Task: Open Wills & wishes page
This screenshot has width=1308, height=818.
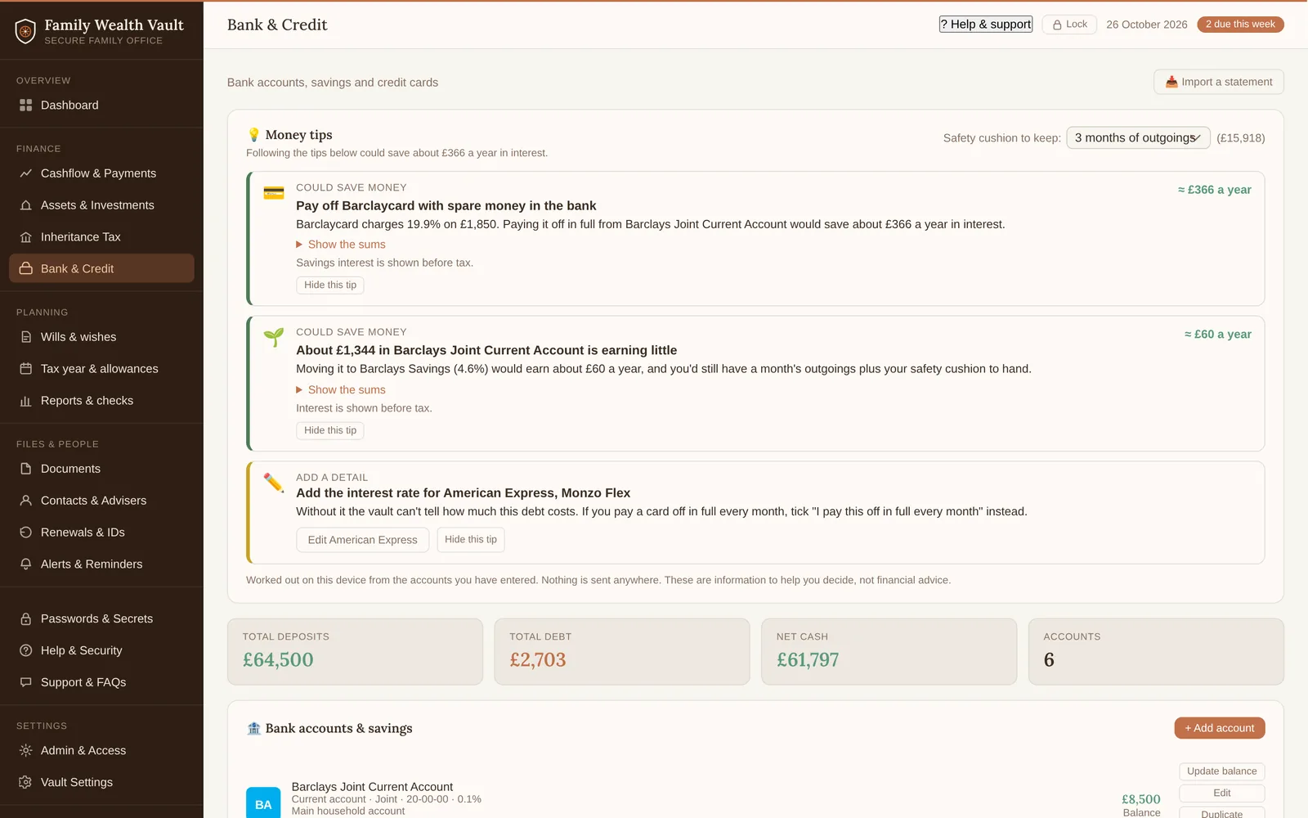Action: point(101,337)
